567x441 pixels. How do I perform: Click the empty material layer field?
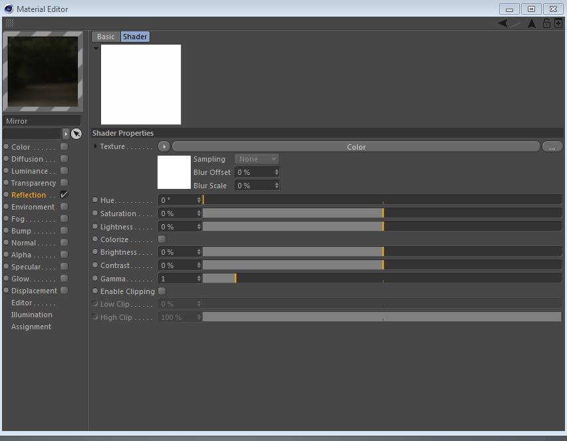click(x=32, y=134)
